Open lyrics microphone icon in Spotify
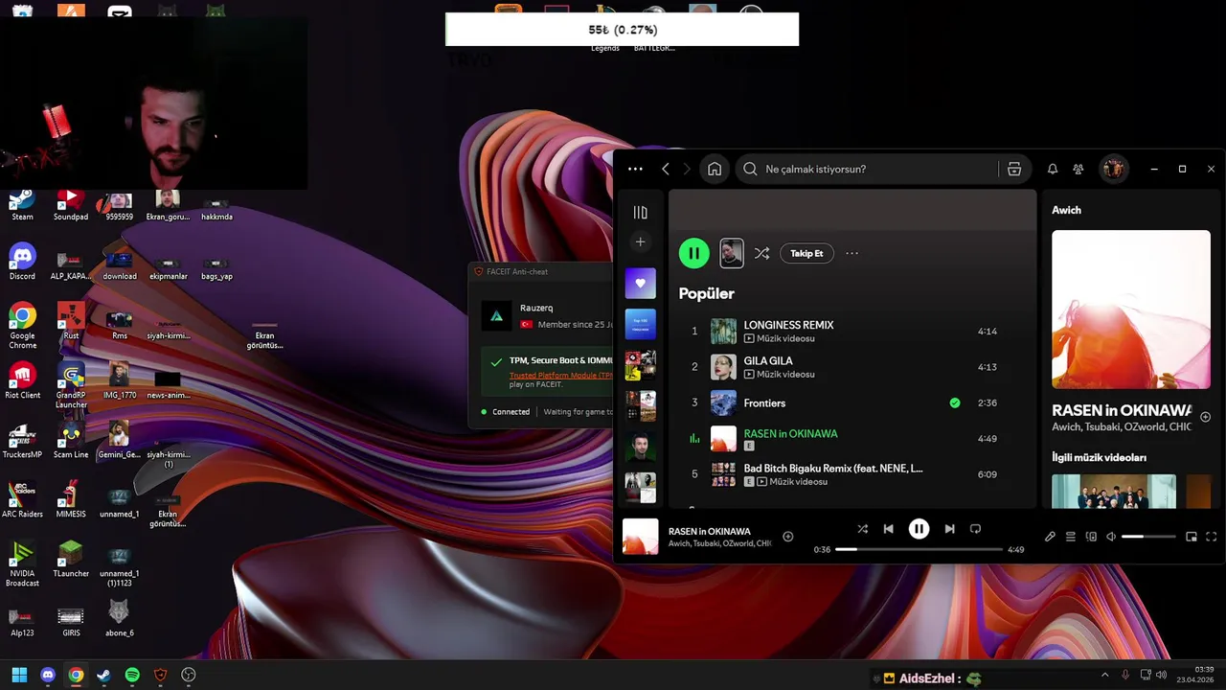 (1050, 537)
